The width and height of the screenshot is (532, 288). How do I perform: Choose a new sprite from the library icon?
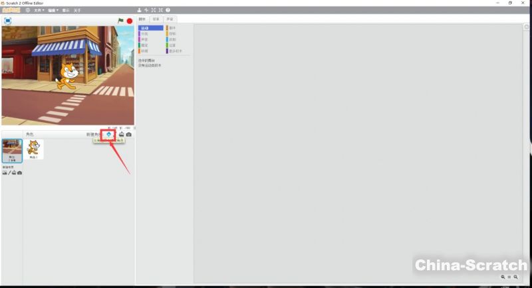108,134
